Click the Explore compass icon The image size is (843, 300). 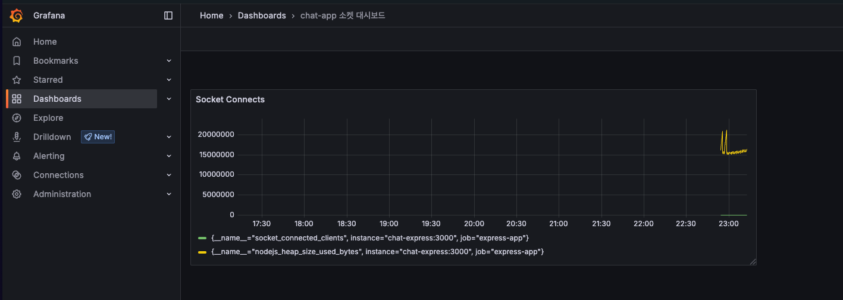(17, 118)
